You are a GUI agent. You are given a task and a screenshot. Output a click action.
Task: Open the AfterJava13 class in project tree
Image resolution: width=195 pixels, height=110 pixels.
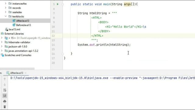tap(23, 21)
